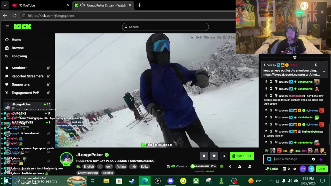331x186 pixels.
Task: Click the KICK logo
Action: [x=22, y=27]
